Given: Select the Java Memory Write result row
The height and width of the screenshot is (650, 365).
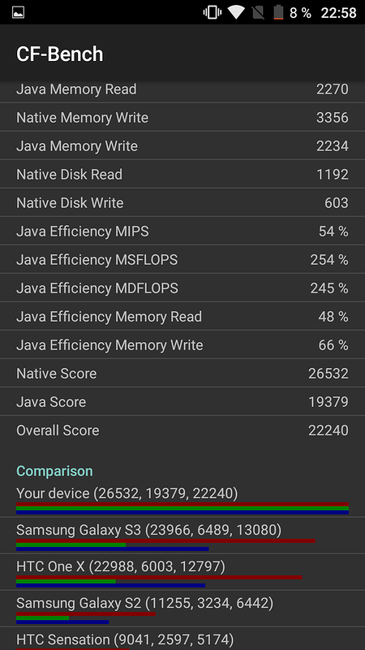Looking at the screenshot, I should (x=182, y=146).
